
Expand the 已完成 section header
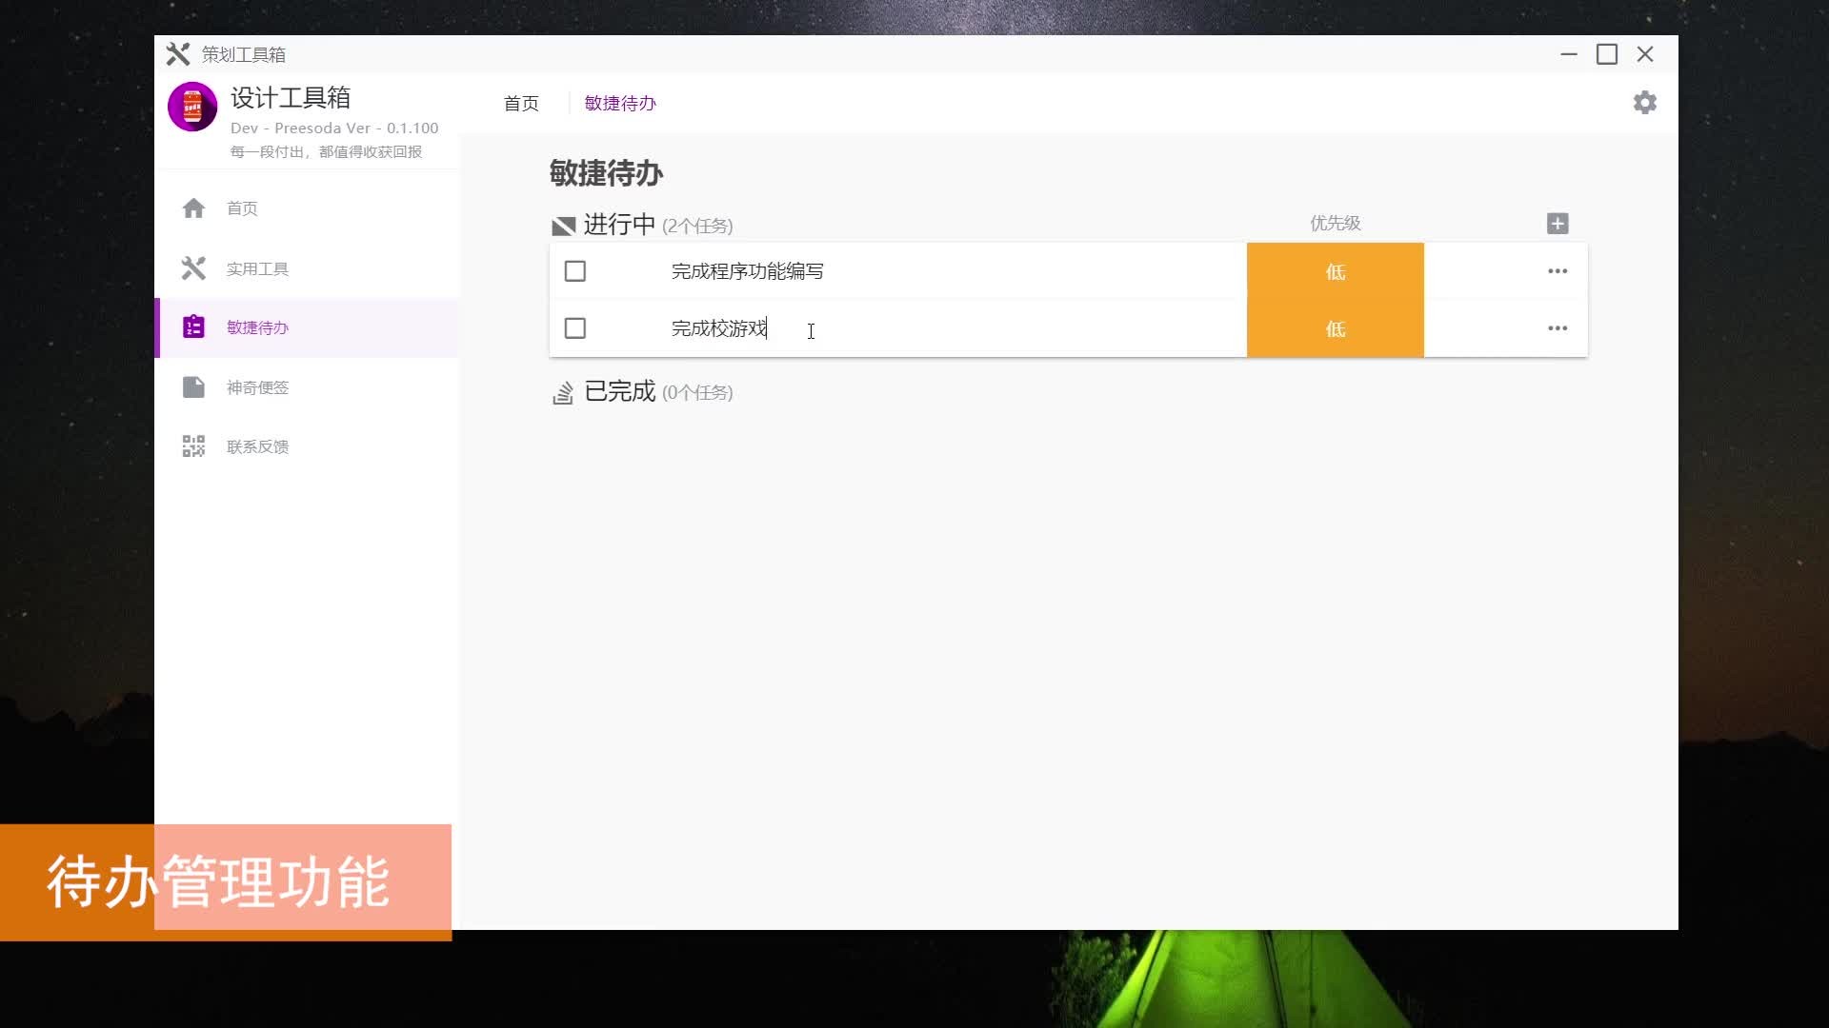(619, 392)
